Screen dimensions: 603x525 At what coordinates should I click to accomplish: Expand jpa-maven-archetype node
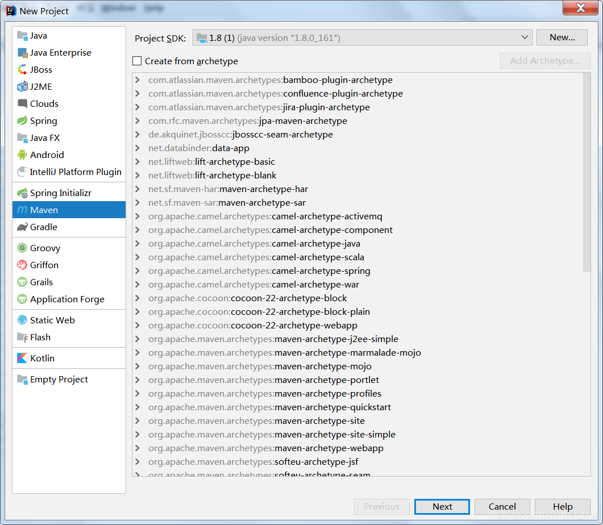coord(138,120)
